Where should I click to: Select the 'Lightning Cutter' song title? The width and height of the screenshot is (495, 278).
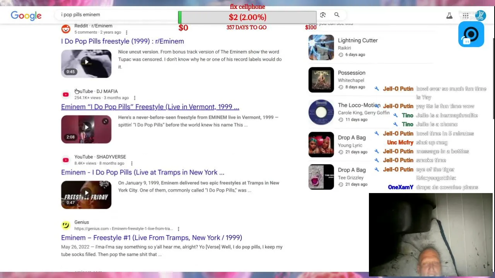pos(358,41)
